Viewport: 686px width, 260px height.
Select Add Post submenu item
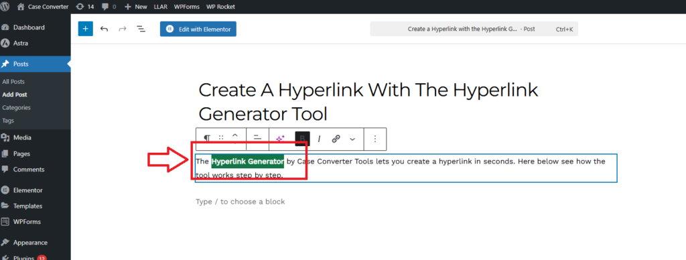click(15, 94)
